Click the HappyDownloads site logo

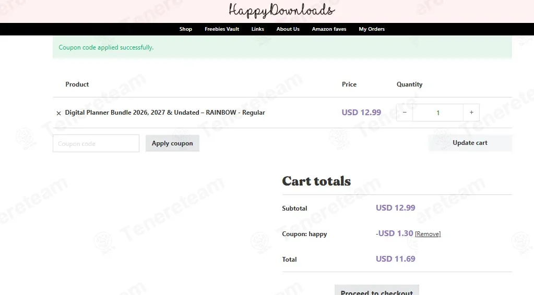pyautogui.click(x=282, y=10)
